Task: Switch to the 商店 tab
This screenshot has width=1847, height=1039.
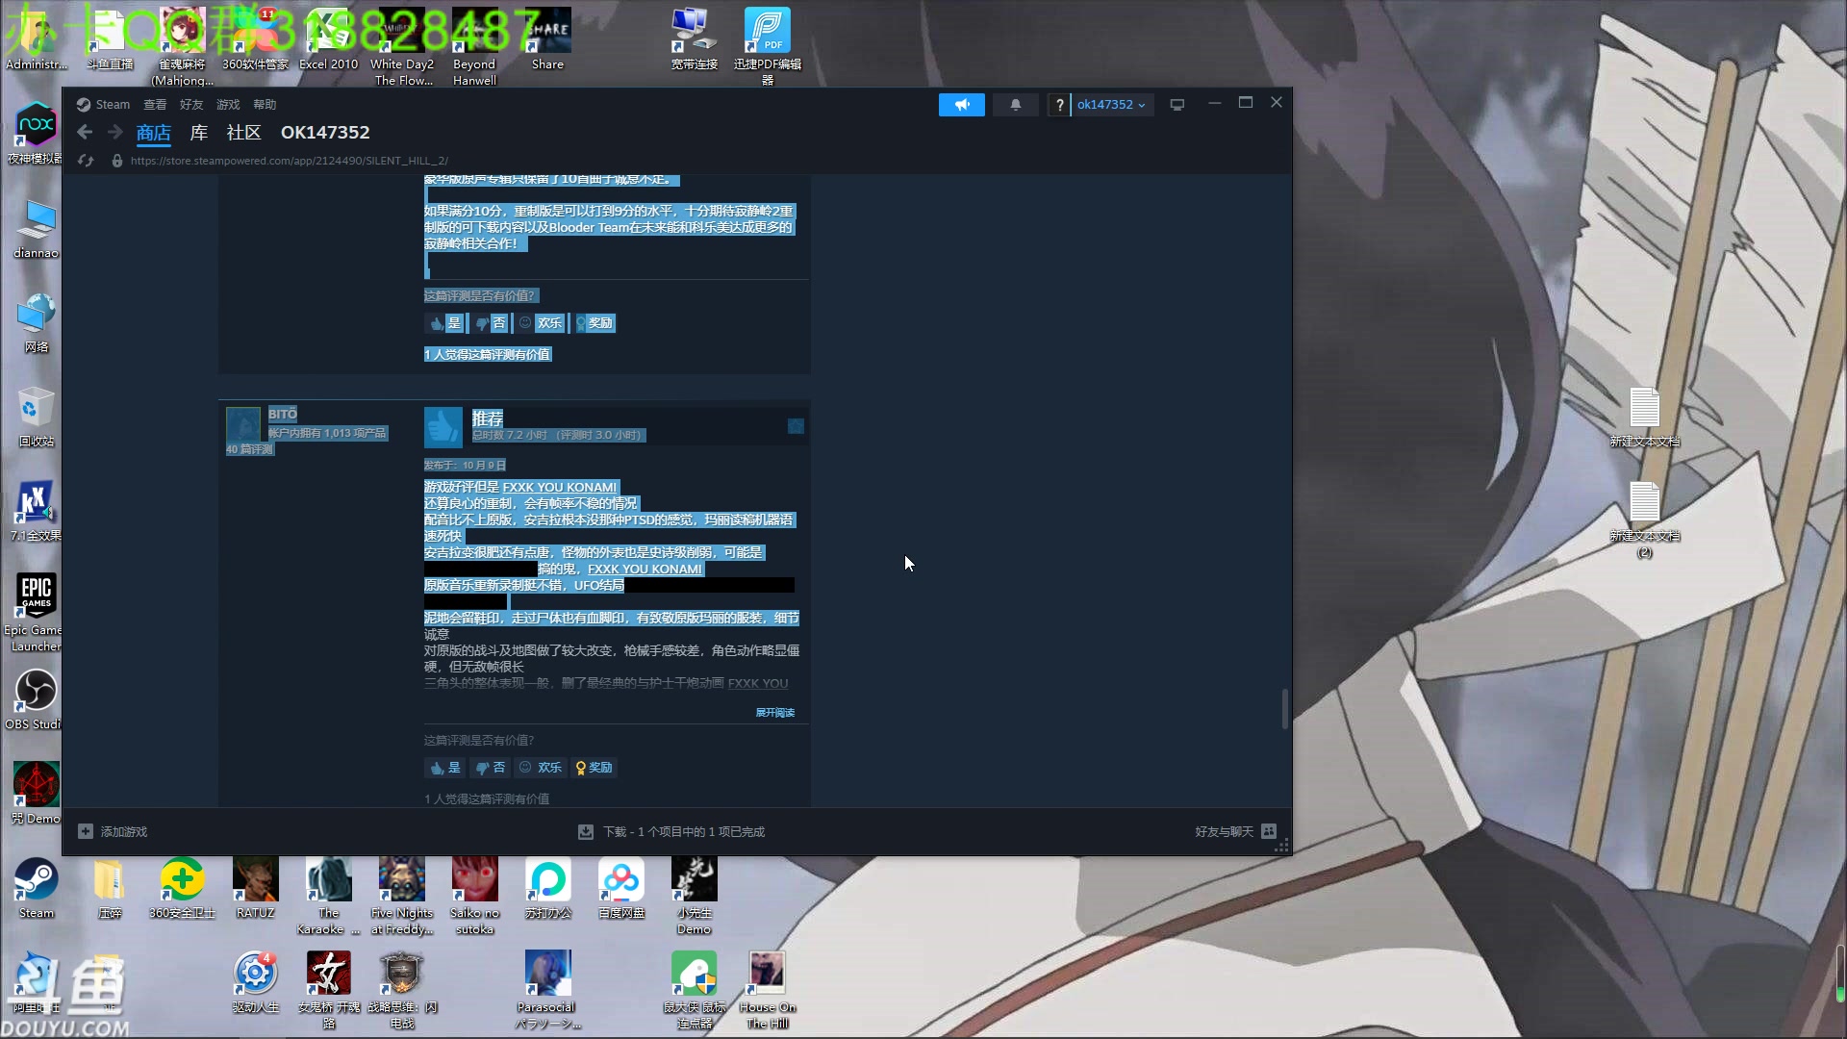Action: point(154,133)
